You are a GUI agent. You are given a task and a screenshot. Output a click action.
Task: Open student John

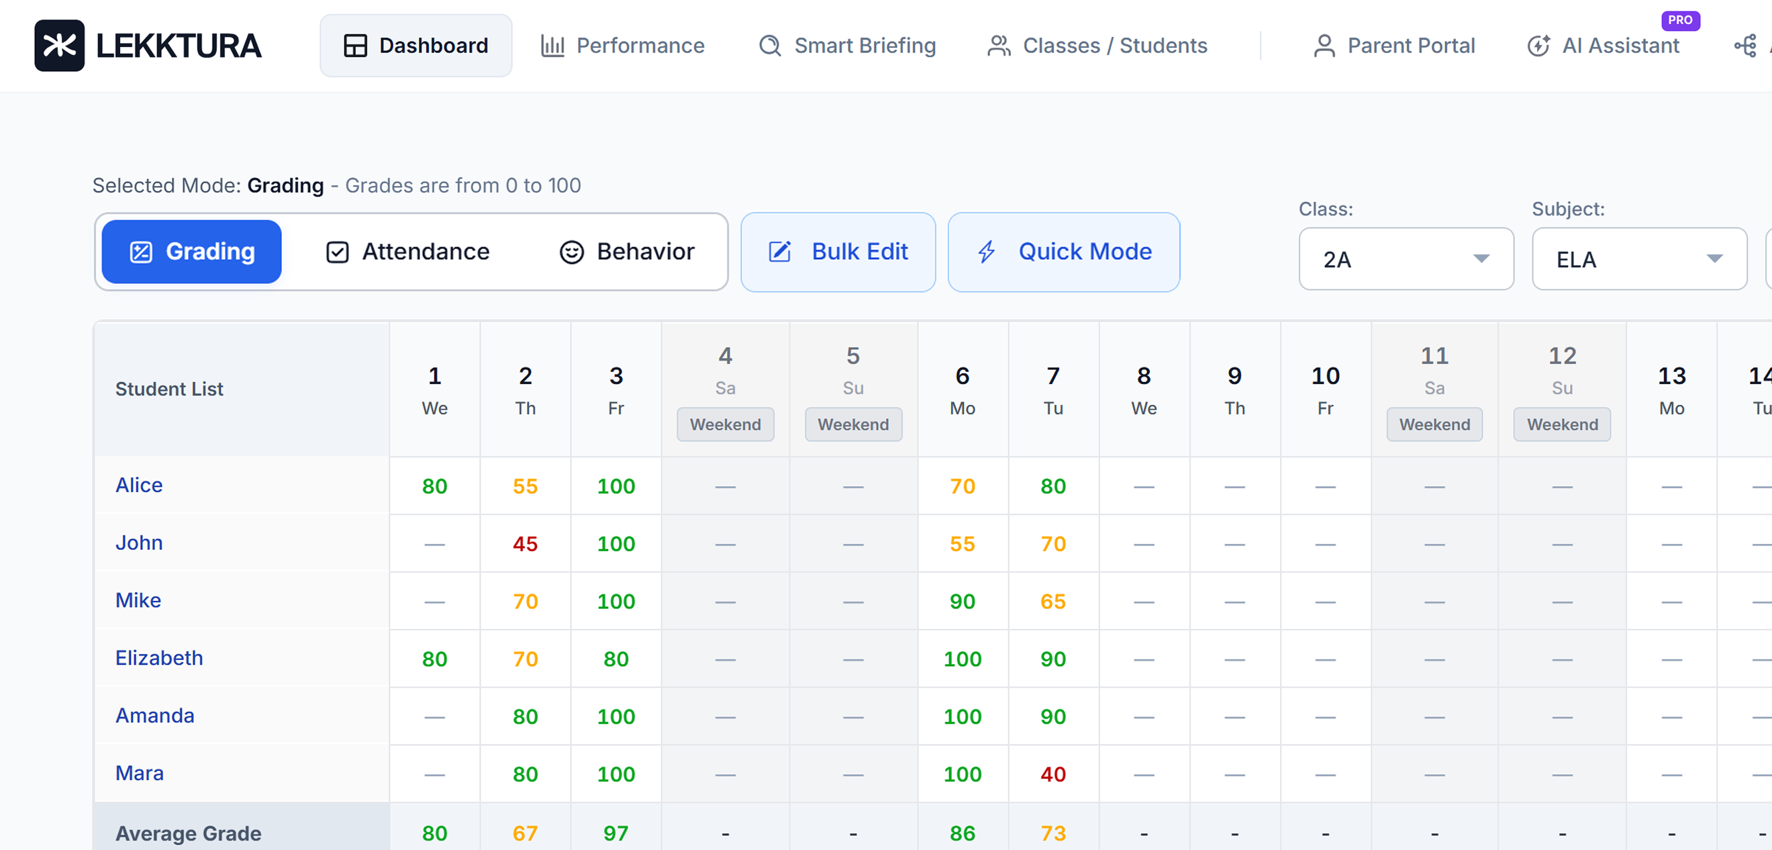click(139, 542)
